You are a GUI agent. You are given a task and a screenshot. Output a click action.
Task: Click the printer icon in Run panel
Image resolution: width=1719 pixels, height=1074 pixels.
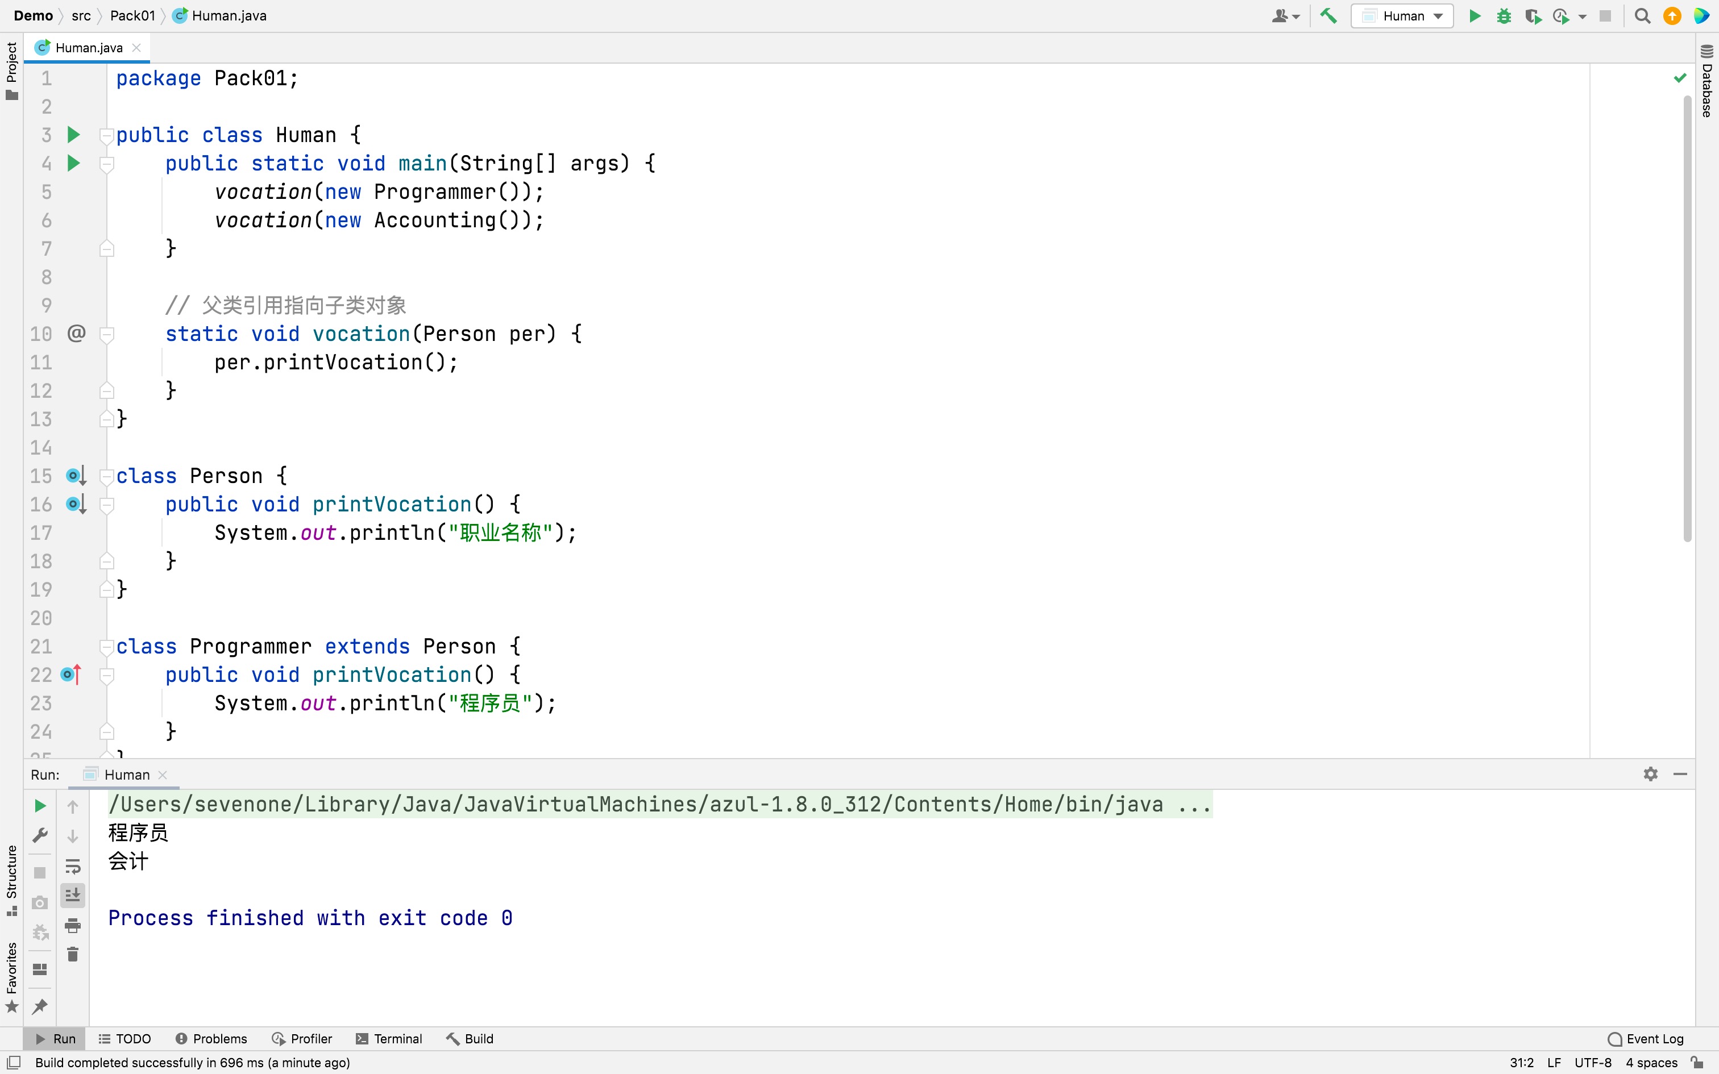pos(72,926)
